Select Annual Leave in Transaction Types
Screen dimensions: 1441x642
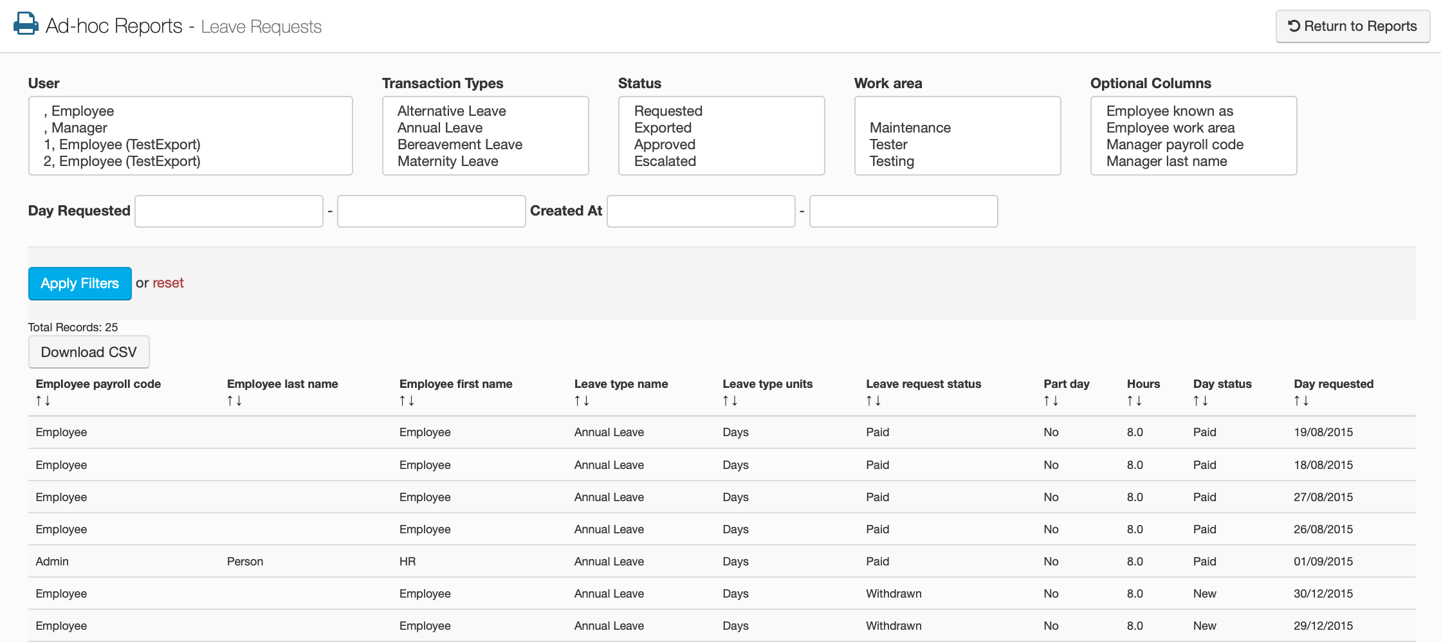point(440,128)
